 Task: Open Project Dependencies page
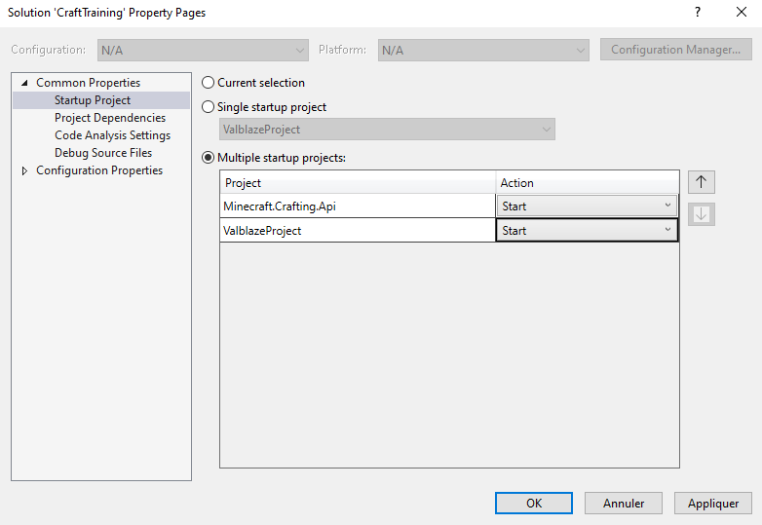click(110, 118)
